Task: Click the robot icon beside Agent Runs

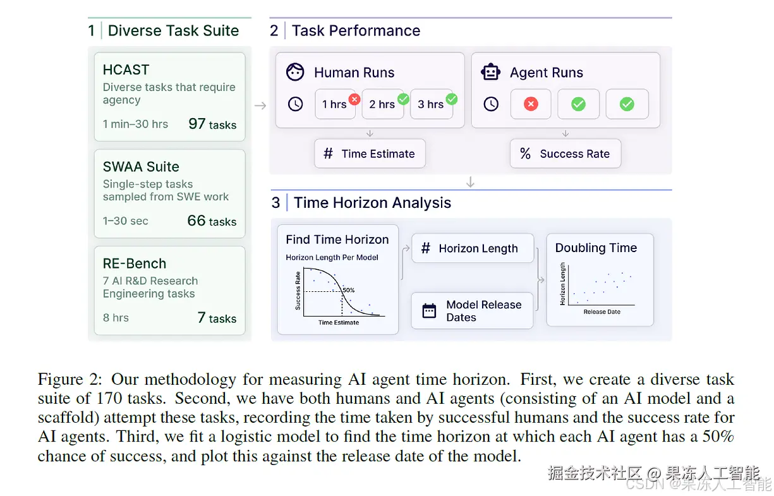Action: 491,73
